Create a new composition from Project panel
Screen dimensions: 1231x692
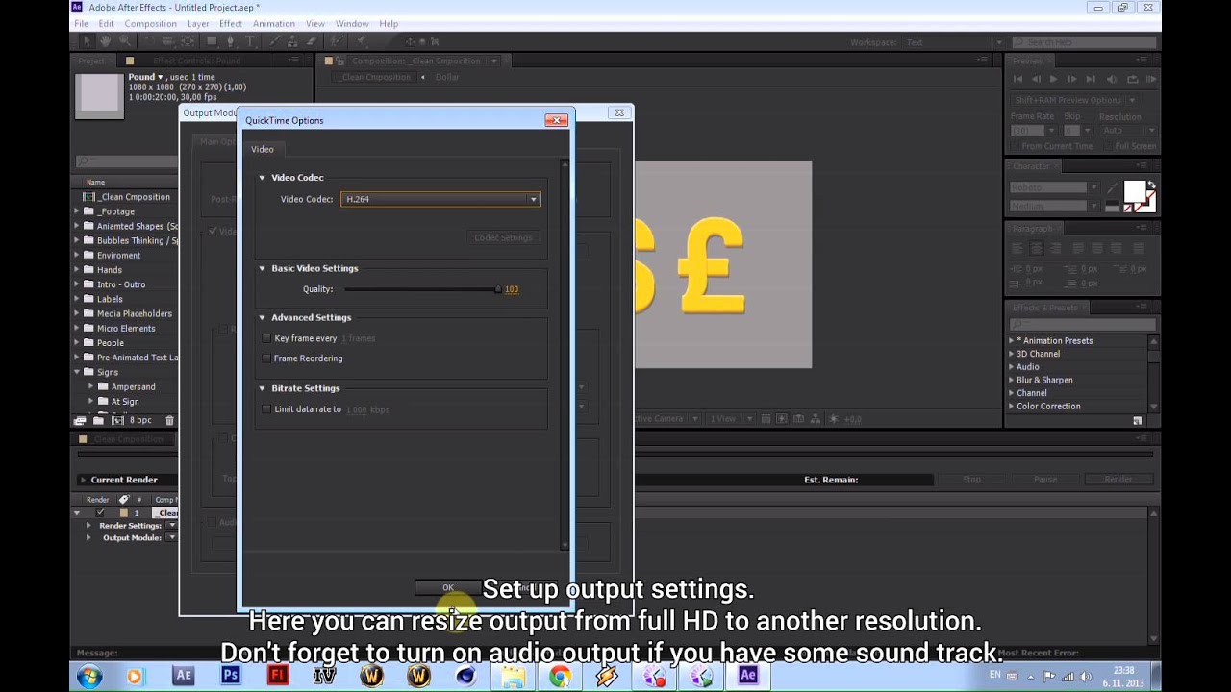click(x=117, y=420)
